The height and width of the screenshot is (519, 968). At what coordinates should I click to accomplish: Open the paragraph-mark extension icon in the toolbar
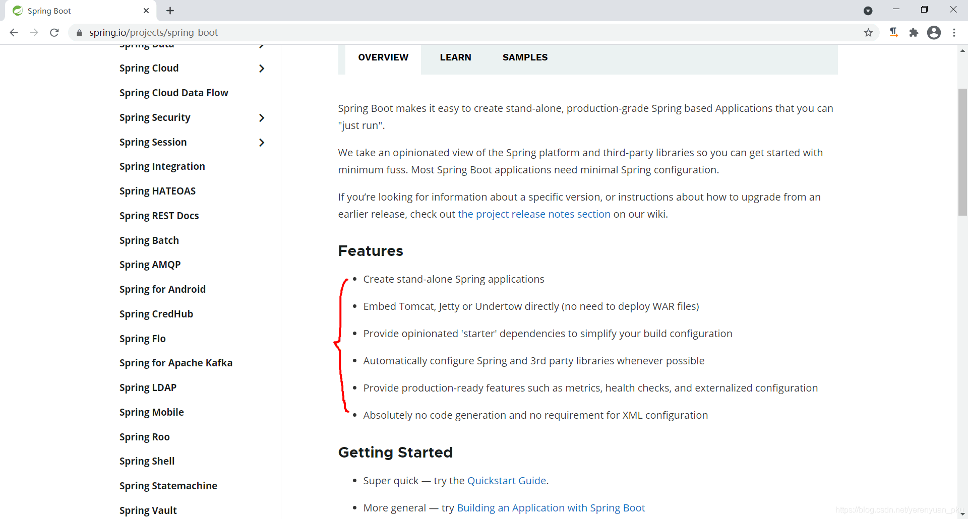coord(893,33)
